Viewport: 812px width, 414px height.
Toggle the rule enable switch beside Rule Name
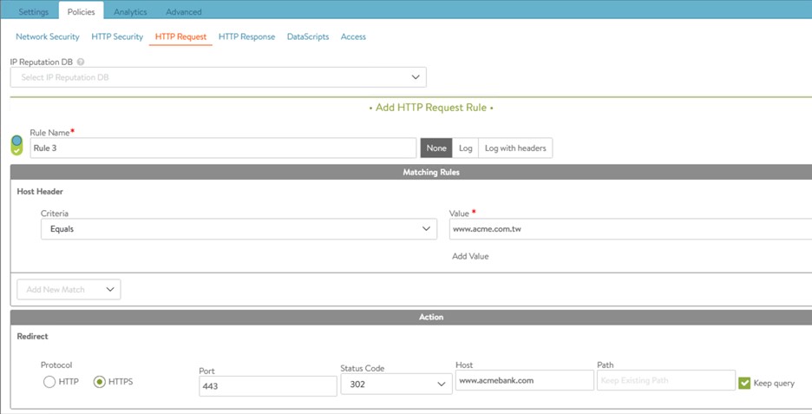tap(17, 145)
